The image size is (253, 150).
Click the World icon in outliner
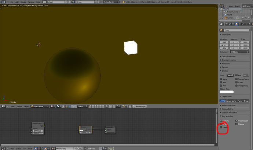(x=225, y=15)
